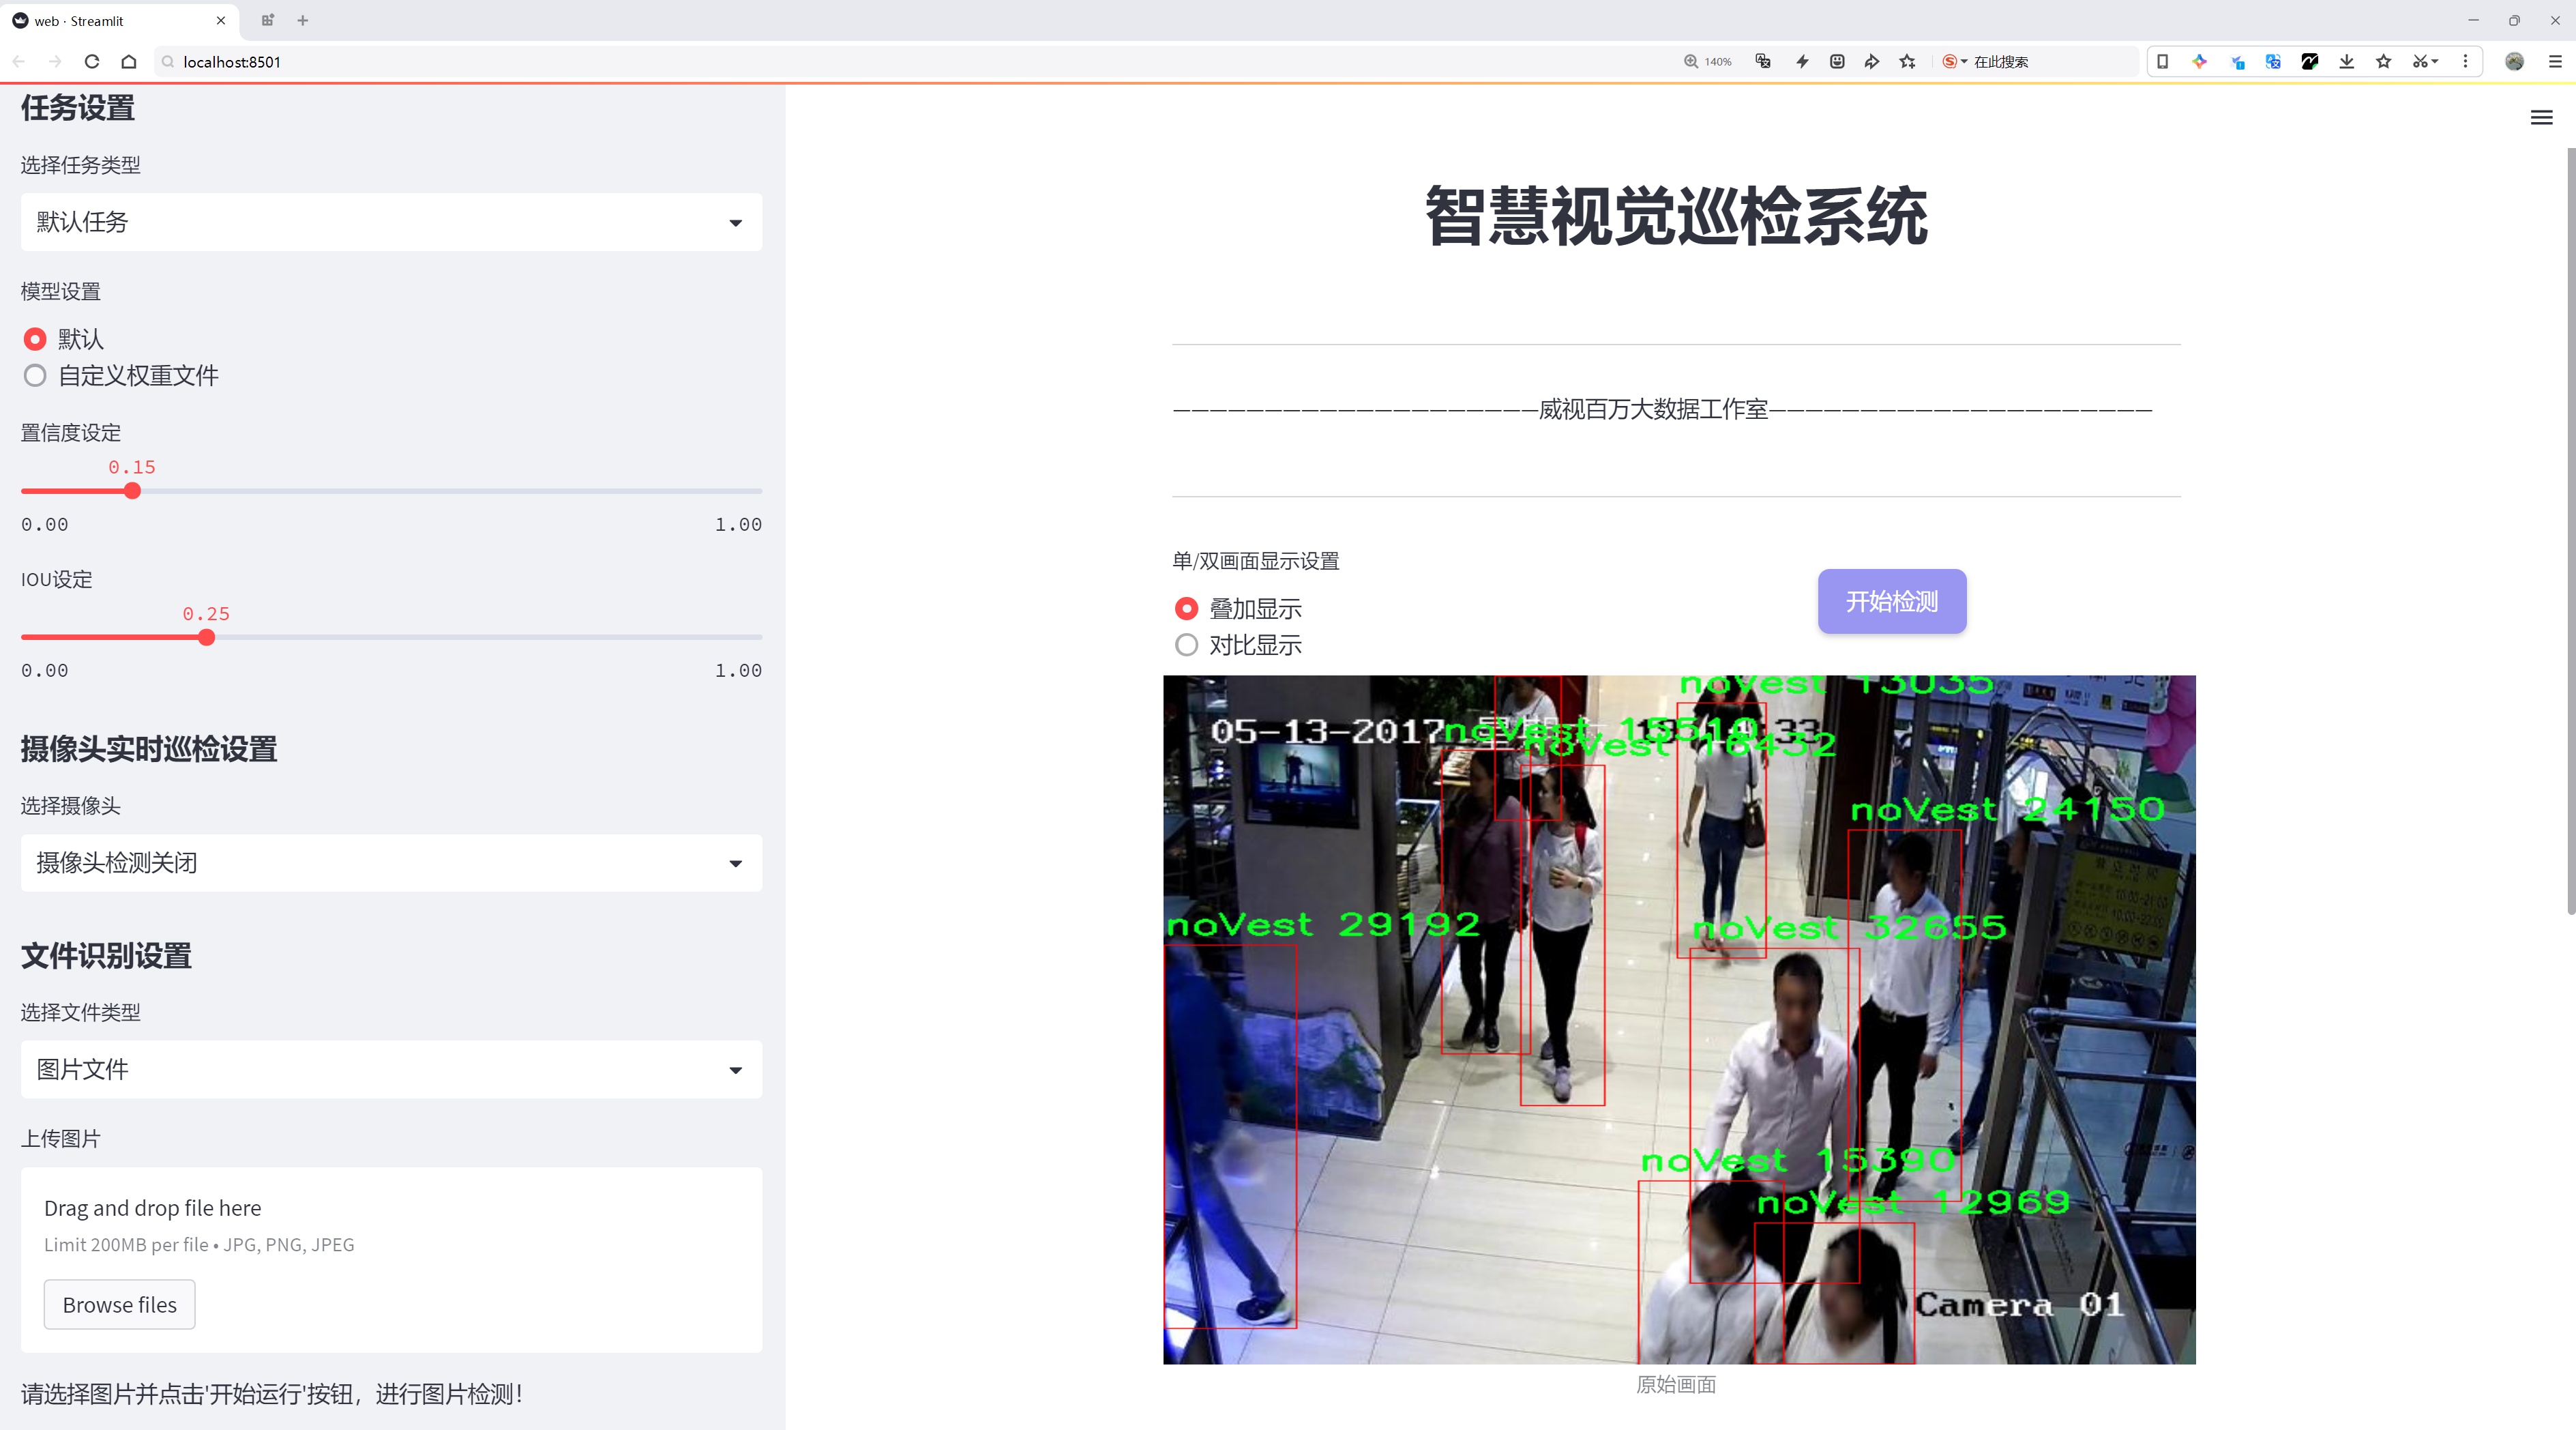The image size is (2576, 1430).
Task: Open the Streamlit hamburger menu
Action: pos(2541,118)
